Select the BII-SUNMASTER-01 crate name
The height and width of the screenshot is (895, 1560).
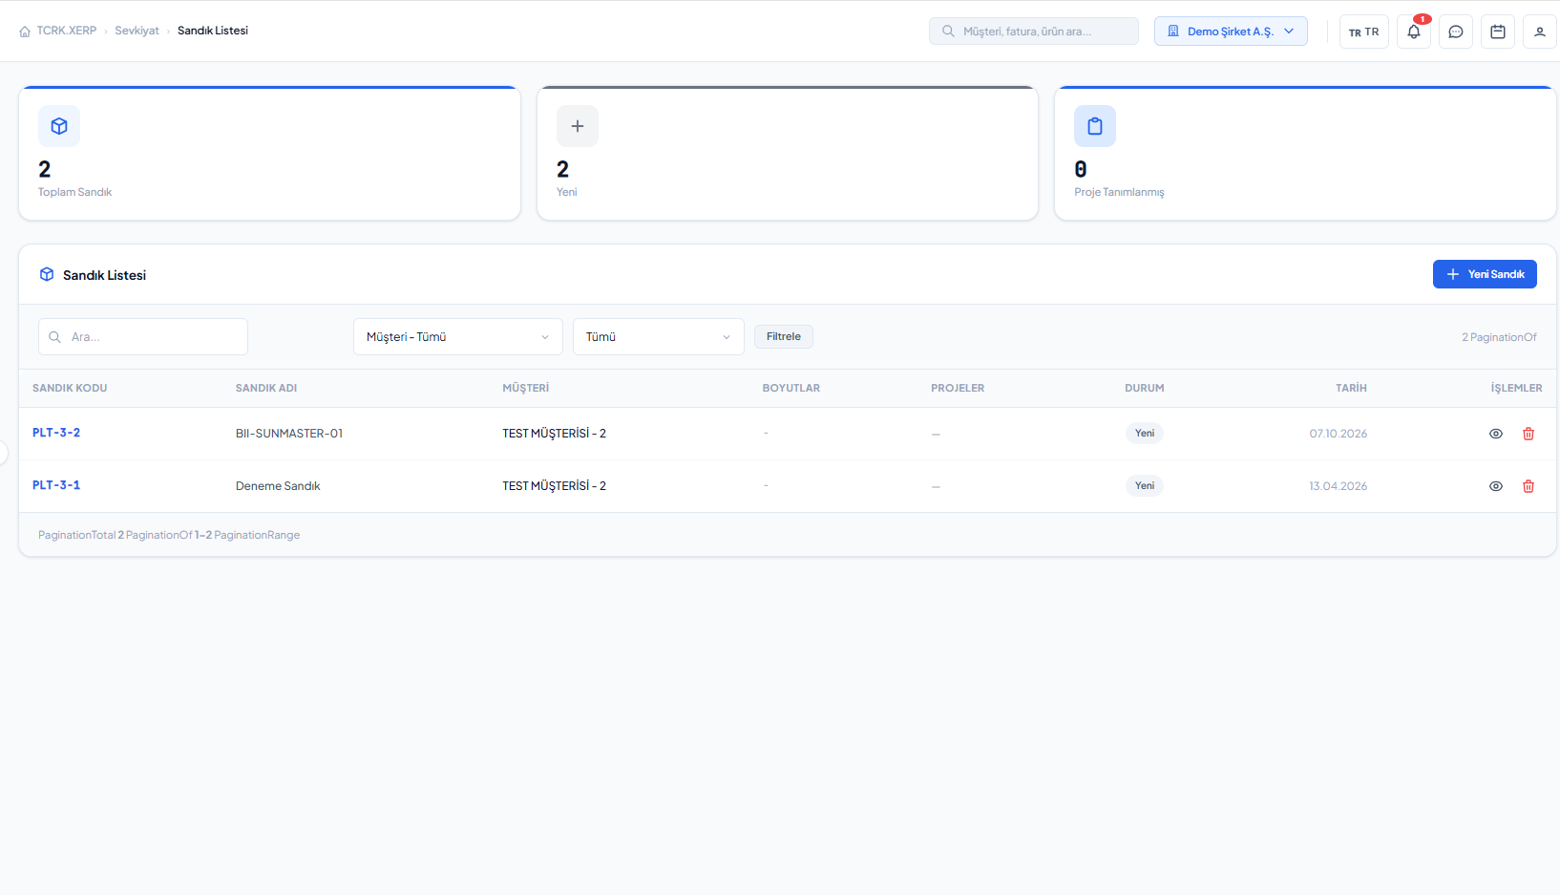pos(289,434)
